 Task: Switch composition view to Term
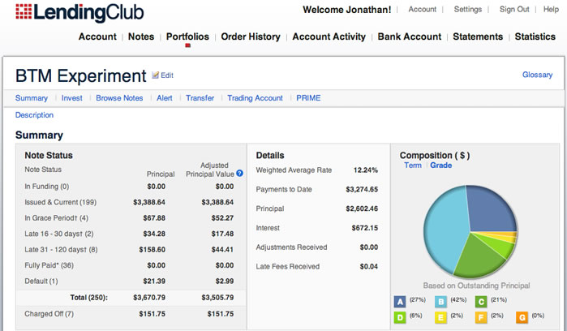412,165
